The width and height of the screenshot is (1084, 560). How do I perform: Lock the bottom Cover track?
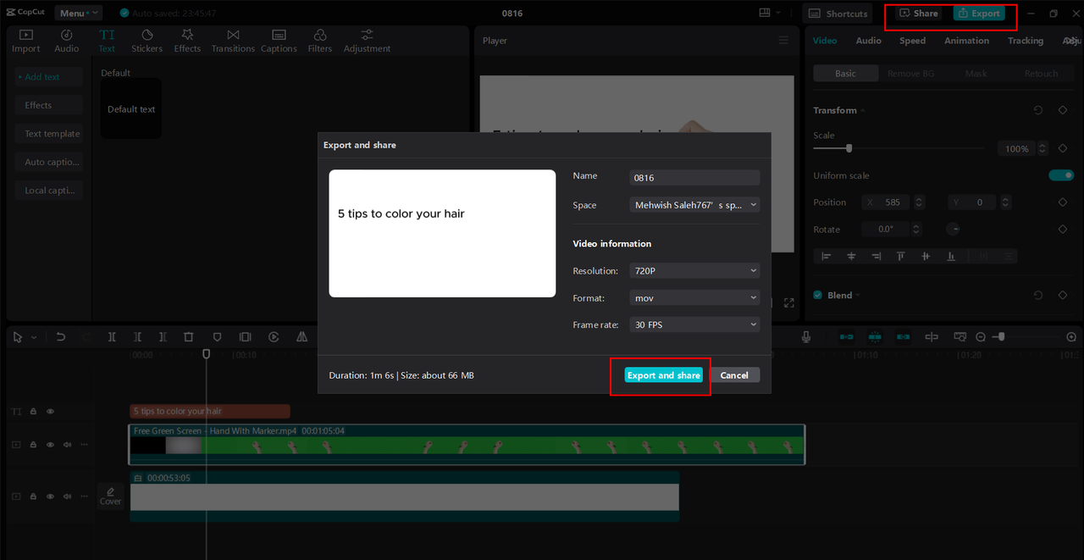[x=33, y=496]
